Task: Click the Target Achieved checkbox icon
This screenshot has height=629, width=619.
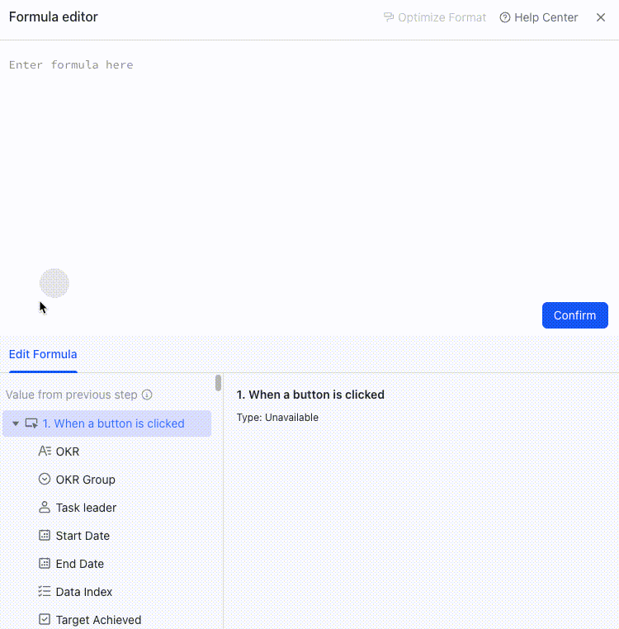Action: click(45, 619)
